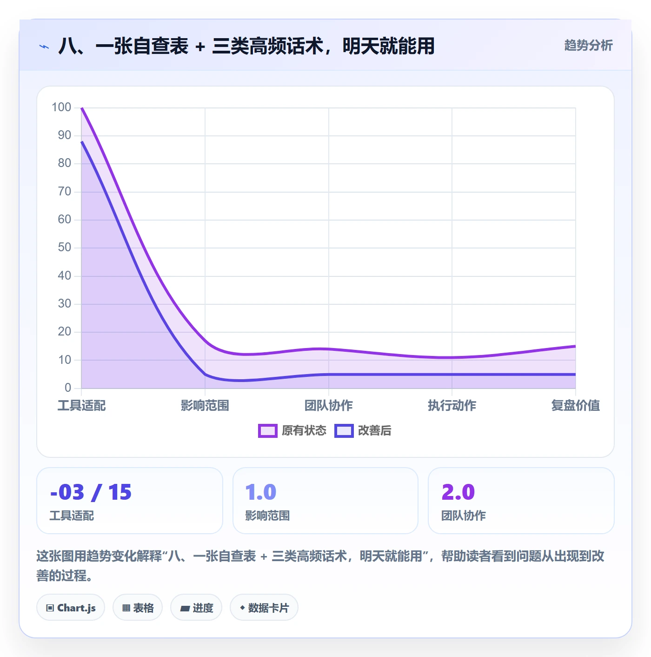Click the lightning bolt icon beside the title

click(44, 47)
